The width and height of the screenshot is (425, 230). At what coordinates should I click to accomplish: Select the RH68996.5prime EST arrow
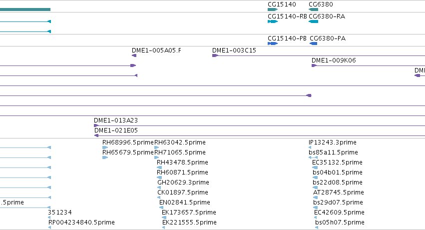click(x=105, y=147)
